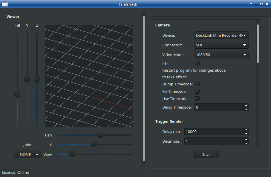Click the Delay Timecode input field
Screen dimensions: 271x177
pos(219,107)
